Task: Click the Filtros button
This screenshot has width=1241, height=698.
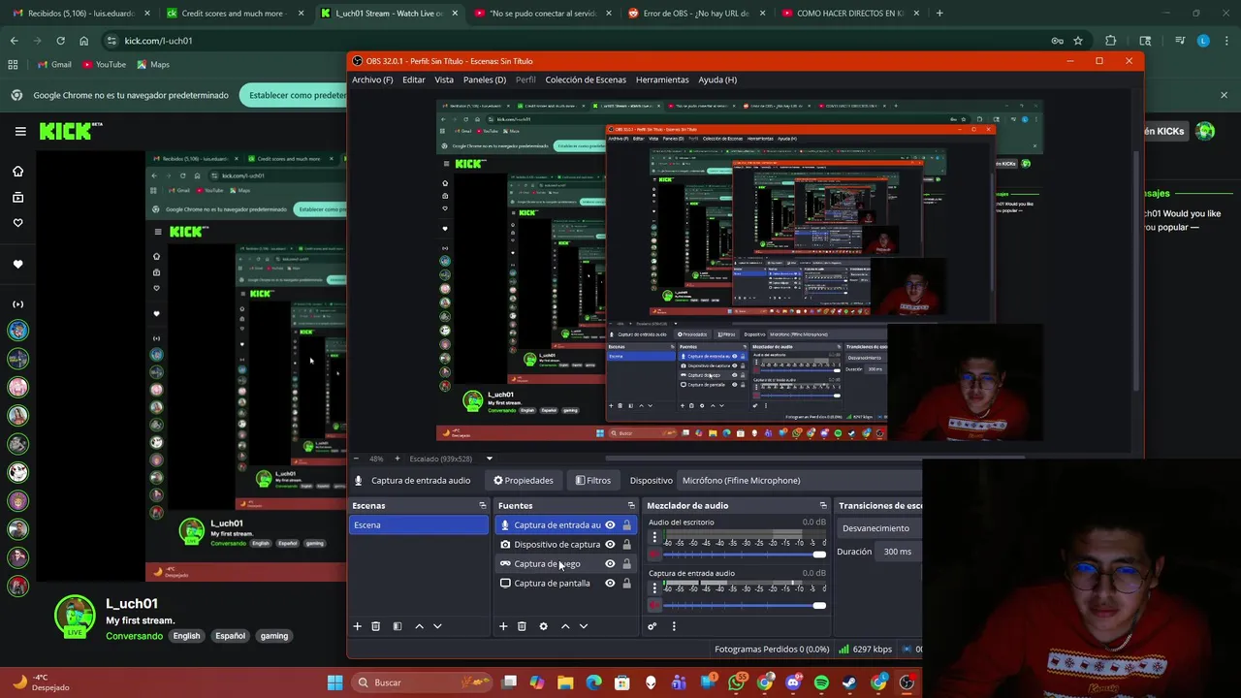Action: (x=592, y=480)
